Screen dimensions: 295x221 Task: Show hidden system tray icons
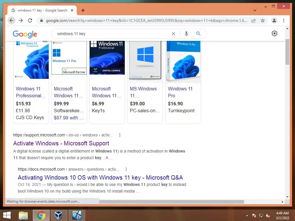(247, 216)
